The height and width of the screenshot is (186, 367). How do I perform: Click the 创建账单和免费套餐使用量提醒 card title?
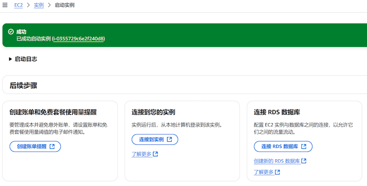pyautogui.click(x=53, y=112)
